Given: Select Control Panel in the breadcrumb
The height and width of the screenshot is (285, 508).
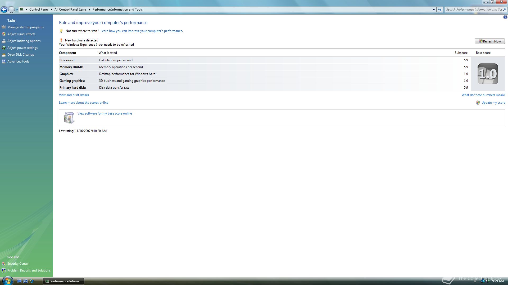Looking at the screenshot, I should pos(39,9).
